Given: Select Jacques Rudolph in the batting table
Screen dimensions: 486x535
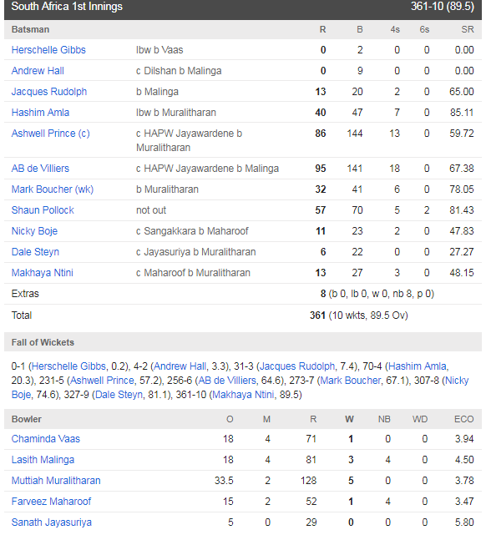Looking at the screenshot, I should (49, 92).
